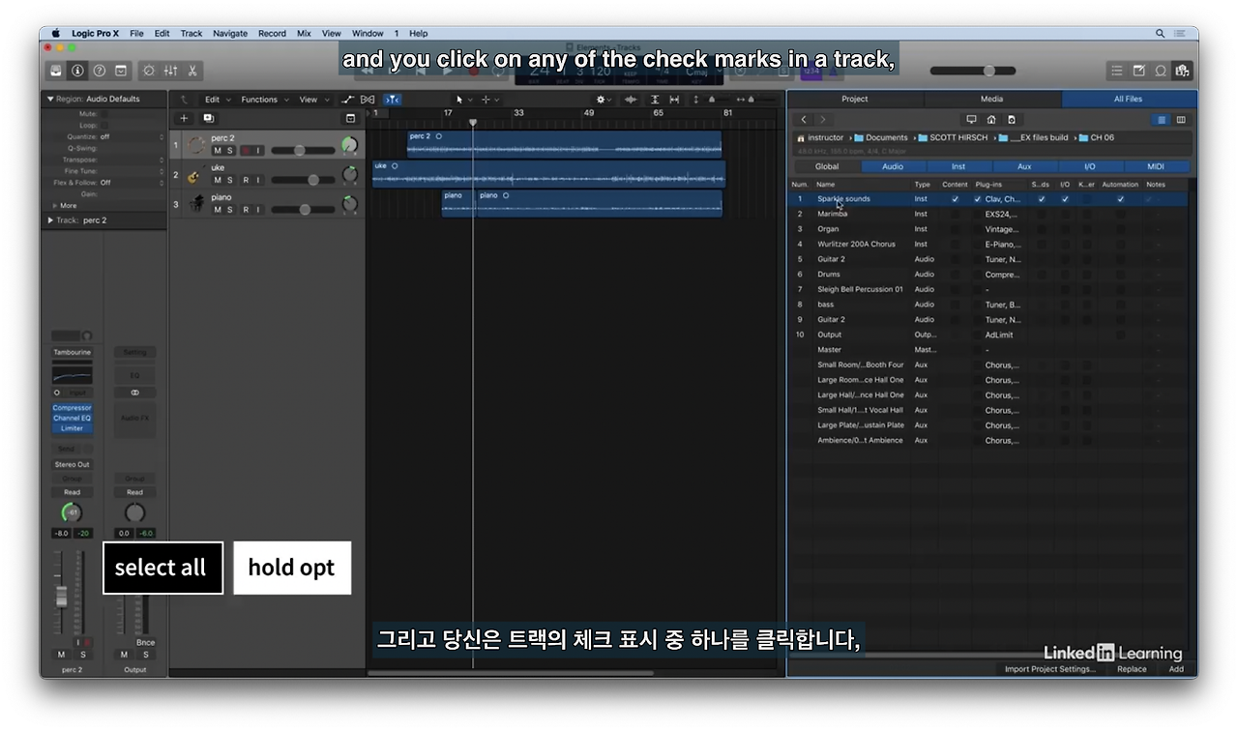Viewport: 1238px width, 731px height.
Task: Open the Functions dropdown menu
Action: point(264,100)
